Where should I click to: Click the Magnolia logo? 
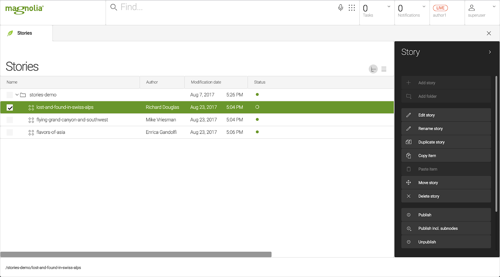(25, 9)
